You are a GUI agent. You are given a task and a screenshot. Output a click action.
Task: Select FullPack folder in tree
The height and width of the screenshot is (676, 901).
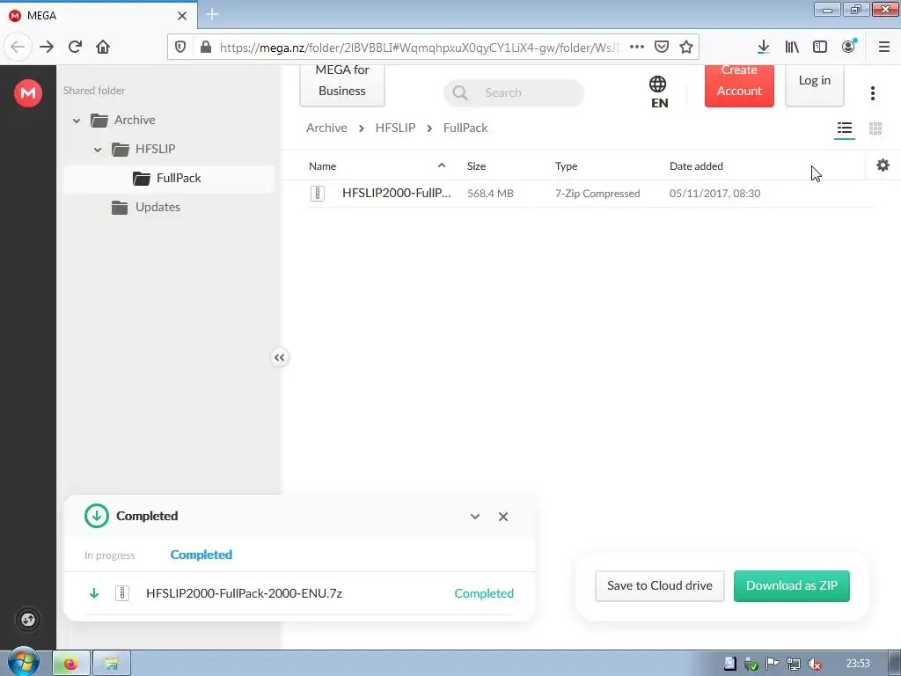coord(169,178)
